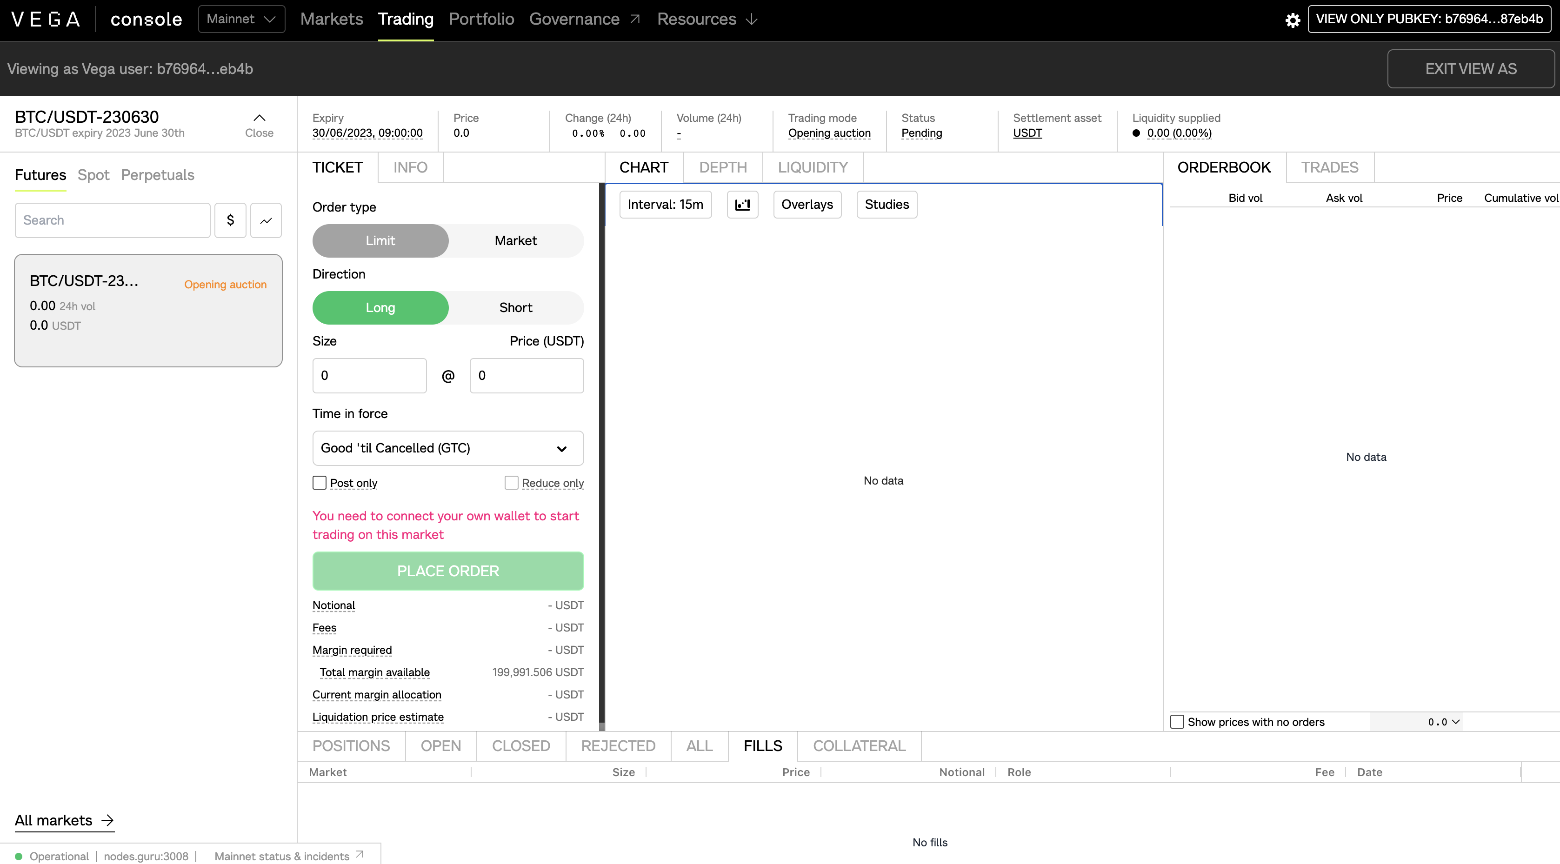
Task: Open the COLLATERAL tab
Action: pos(858,745)
